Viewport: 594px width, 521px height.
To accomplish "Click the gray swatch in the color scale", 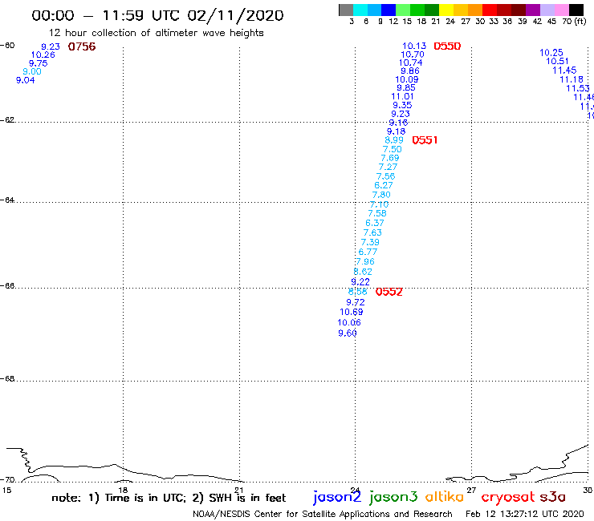I will tap(346, 10).
